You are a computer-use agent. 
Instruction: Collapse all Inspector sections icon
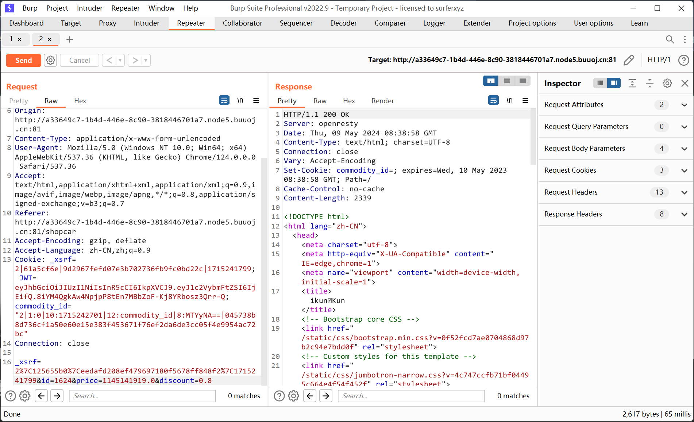[650, 83]
